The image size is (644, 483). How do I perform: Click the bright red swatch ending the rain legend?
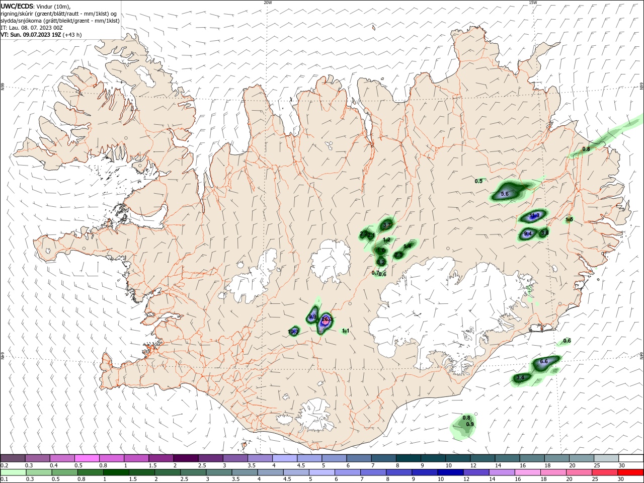(631, 472)
